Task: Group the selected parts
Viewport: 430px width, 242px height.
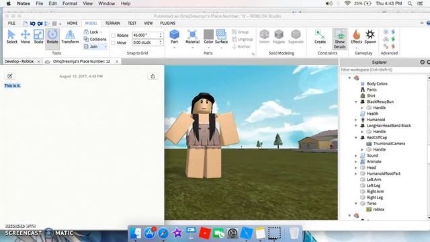Action: tap(241, 32)
